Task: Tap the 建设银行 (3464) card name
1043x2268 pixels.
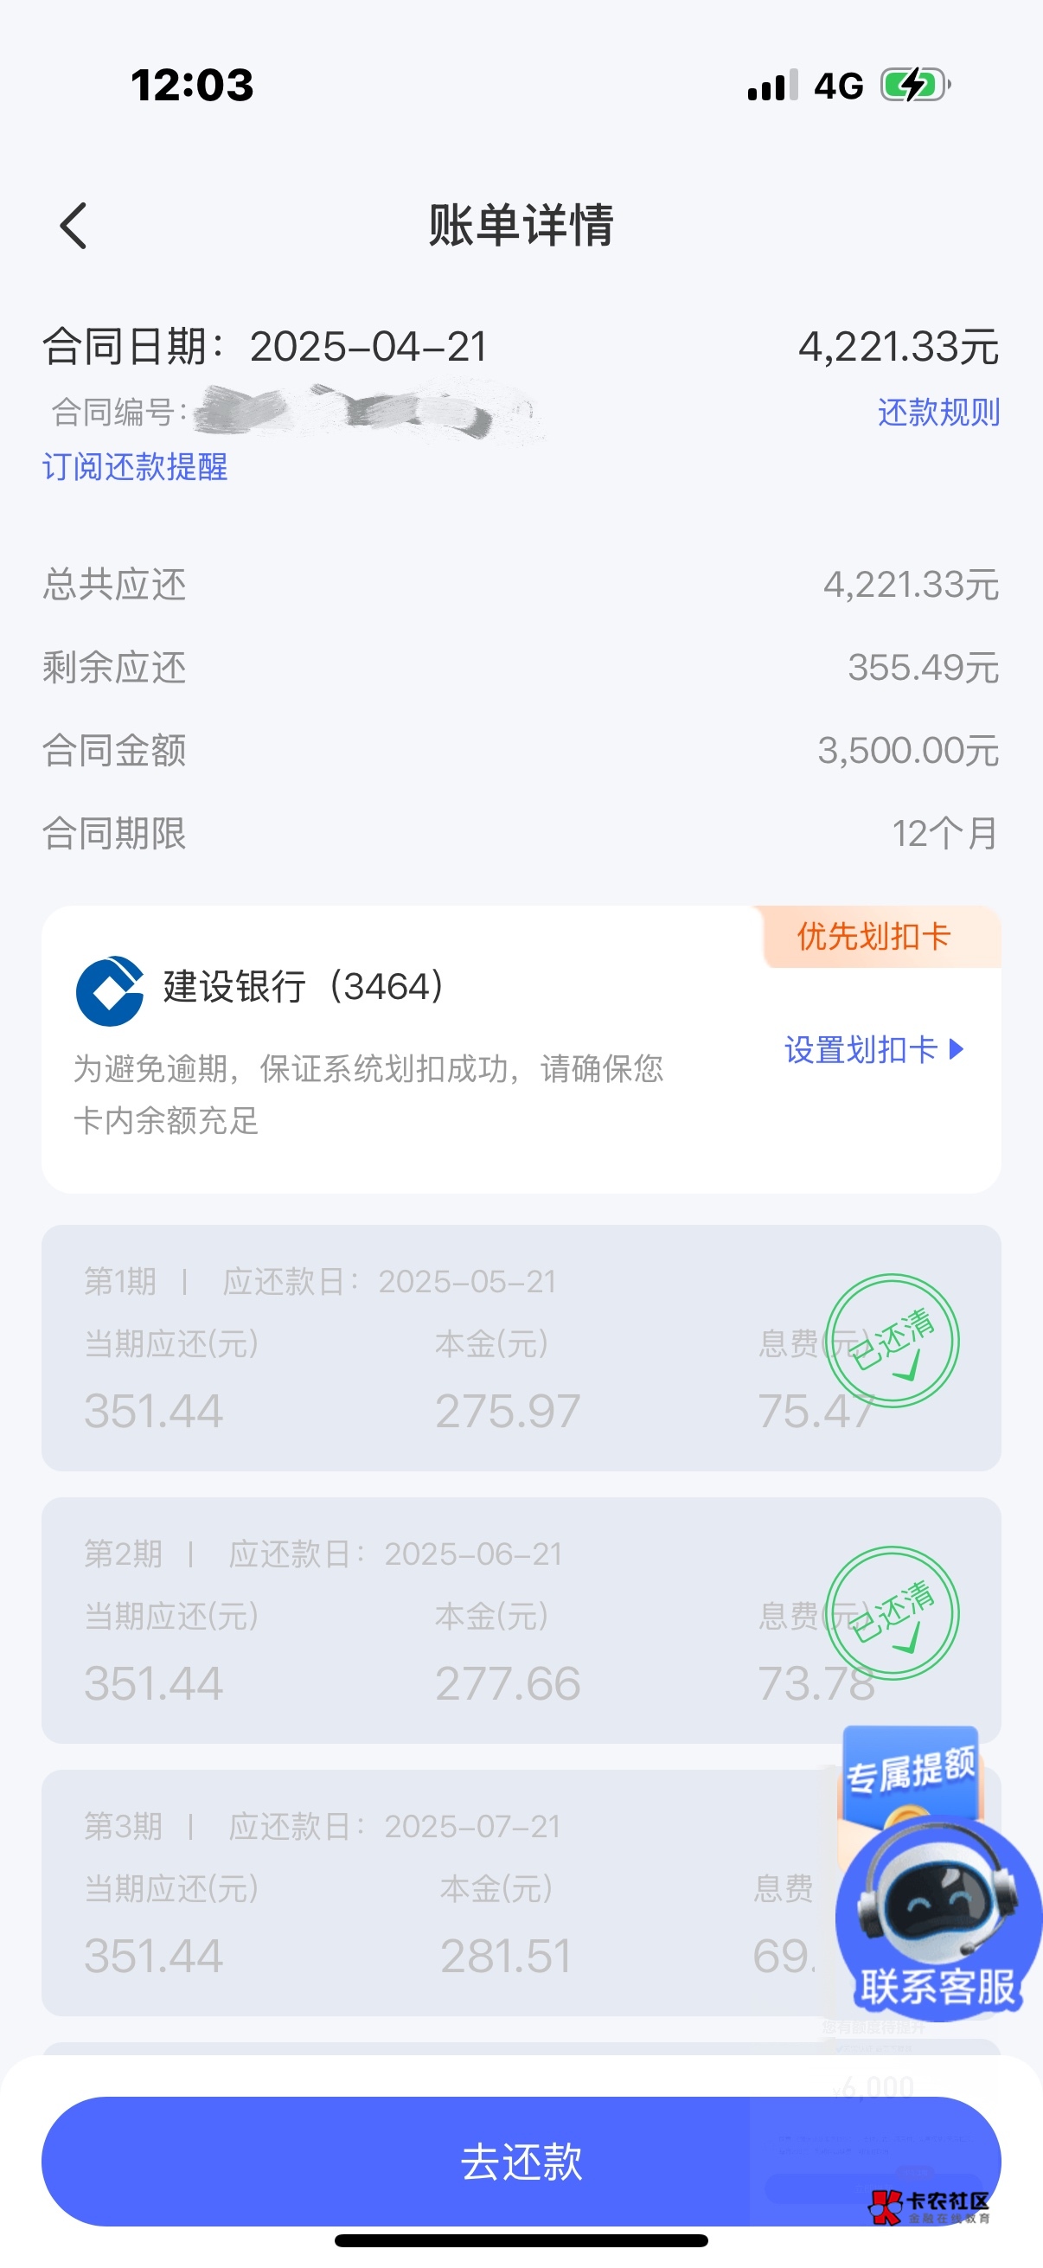Action: pyautogui.click(x=304, y=986)
